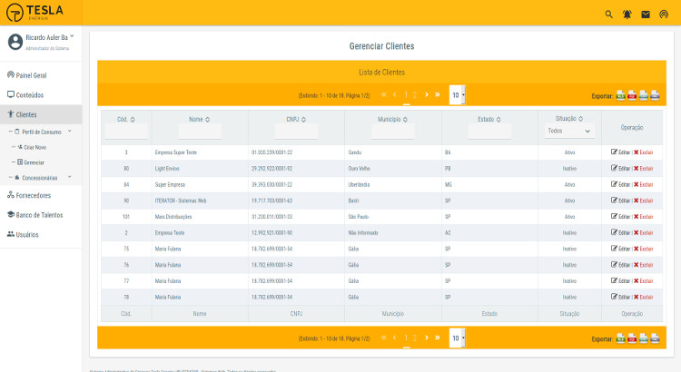Click the Nome filter input field
The height and width of the screenshot is (372, 681).
tap(200, 131)
